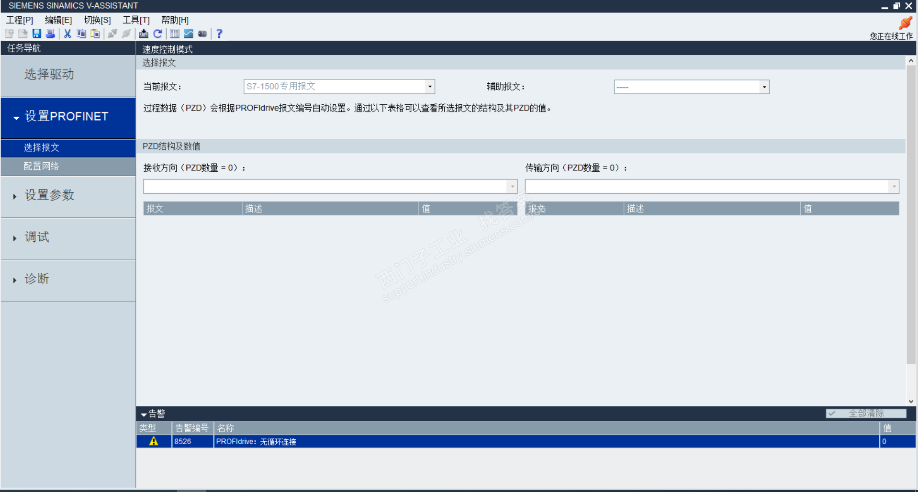Click the 值 column header in alarms

[898, 428]
